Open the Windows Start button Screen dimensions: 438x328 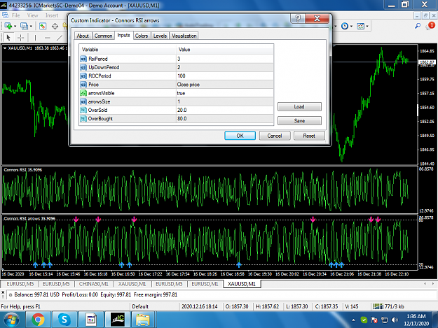11,320
